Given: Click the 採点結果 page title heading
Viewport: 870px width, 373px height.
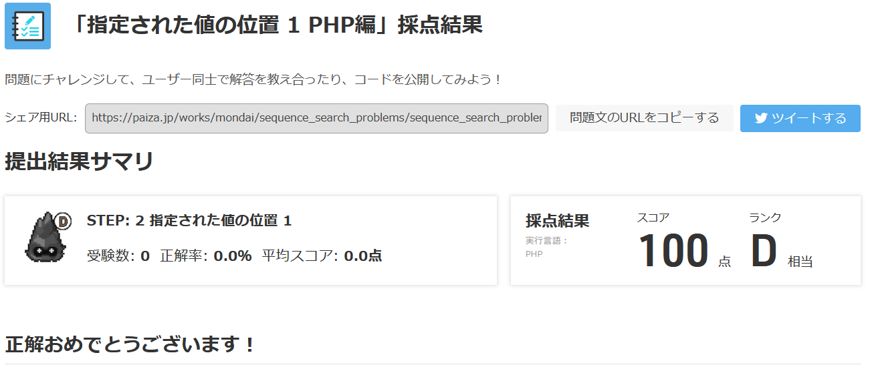Looking at the screenshot, I should coord(275,25).
